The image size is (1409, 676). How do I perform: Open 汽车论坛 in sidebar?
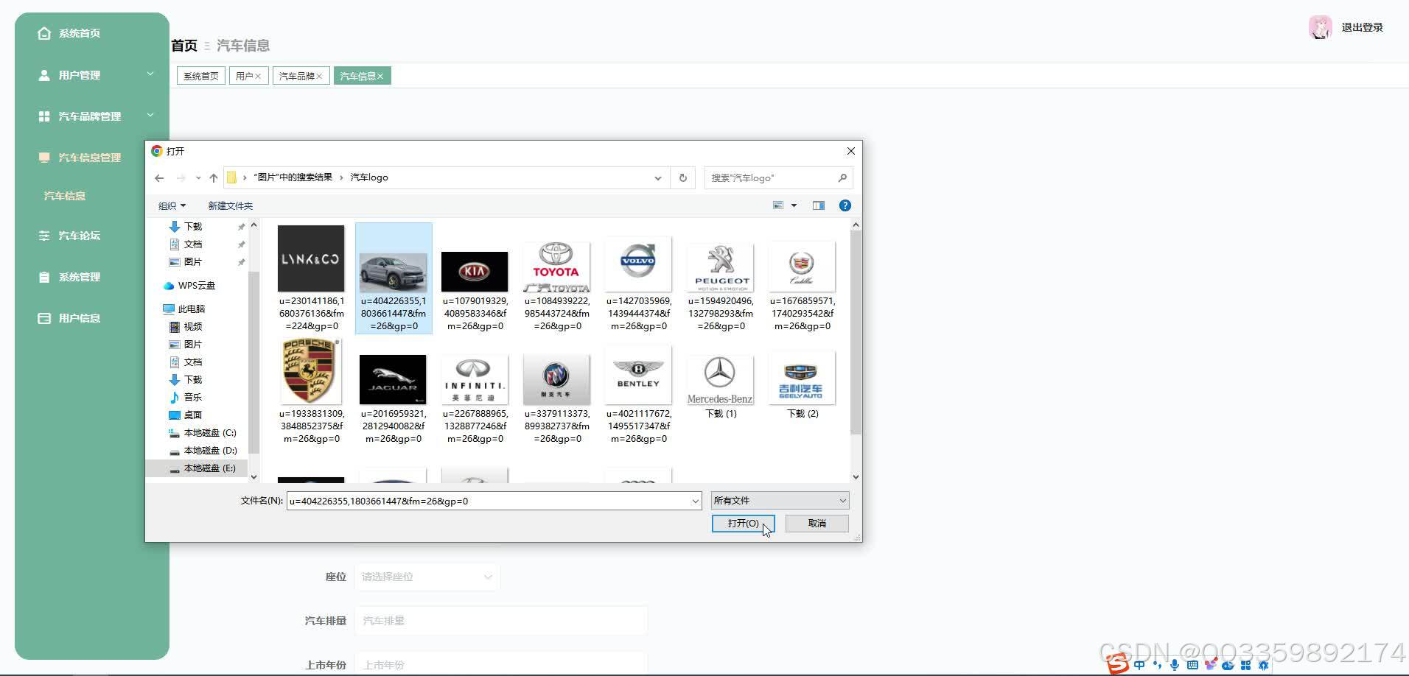coord(79,236)
